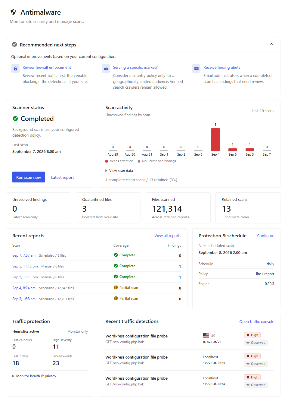Image resolution: width=288 pixels, height=405 pixels.
Task: Open the Sep 3, 1:58 am report
Action: pos(24,299)
